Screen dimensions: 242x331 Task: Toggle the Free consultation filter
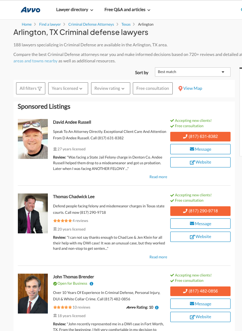152,88
